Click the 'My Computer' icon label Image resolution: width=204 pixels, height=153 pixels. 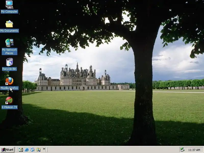coord(9,11)
